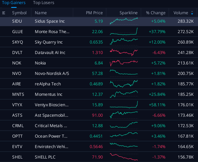
Task: Click the +9.06% change value
Action: pyautogui.click(x=158, y=126)
